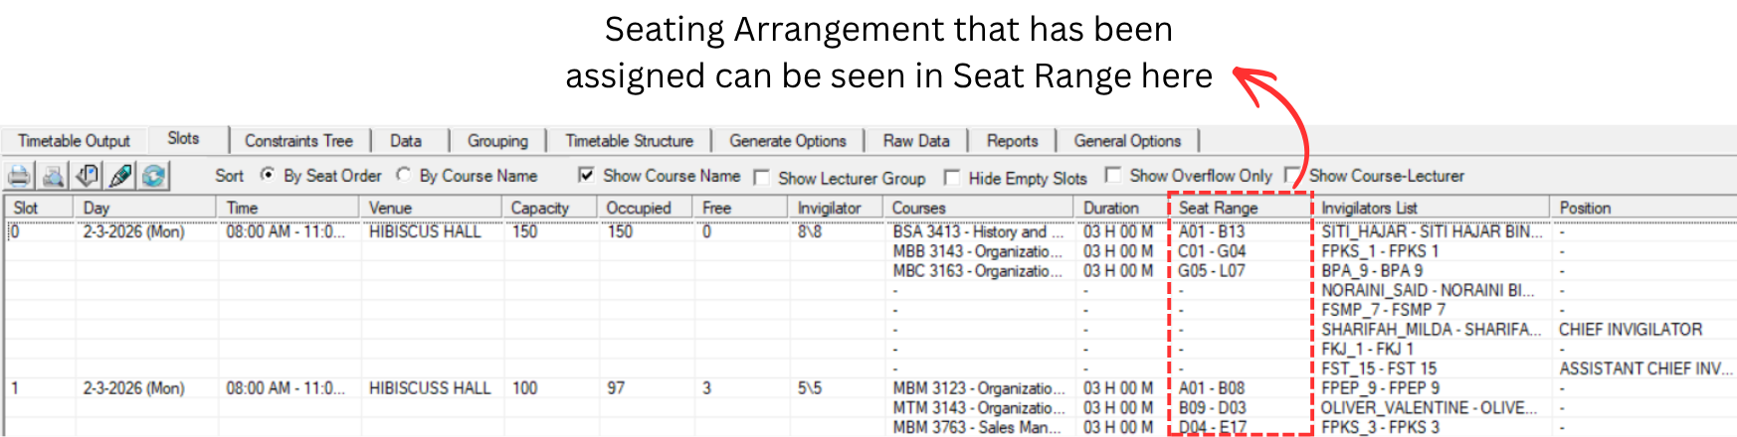Click seat range A01 - B08
1737x437 pixels.
[1212, 388]
